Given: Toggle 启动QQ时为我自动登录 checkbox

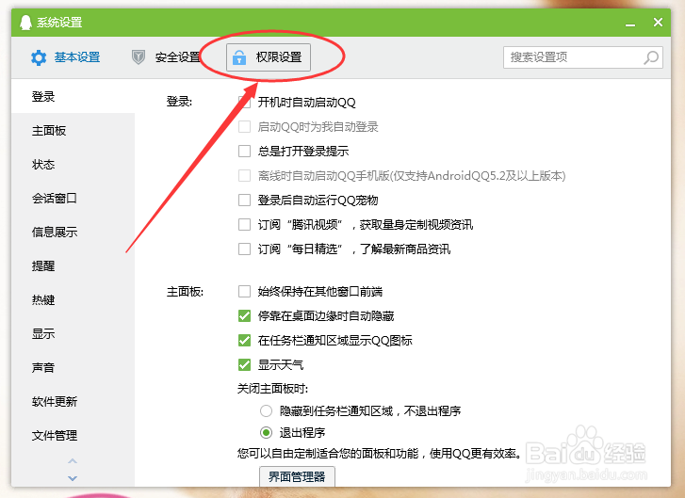Looking at the screenshot, I should 244,126.
